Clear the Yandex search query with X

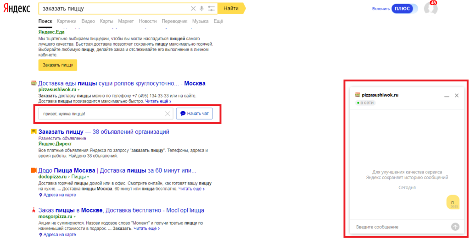tap(193, 9)
